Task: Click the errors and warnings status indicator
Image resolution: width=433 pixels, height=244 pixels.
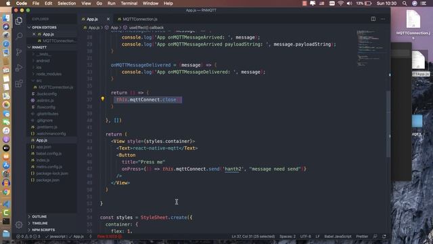Action: [28, 237]
